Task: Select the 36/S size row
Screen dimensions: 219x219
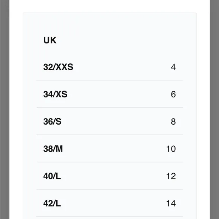Action: coord(109,121)
